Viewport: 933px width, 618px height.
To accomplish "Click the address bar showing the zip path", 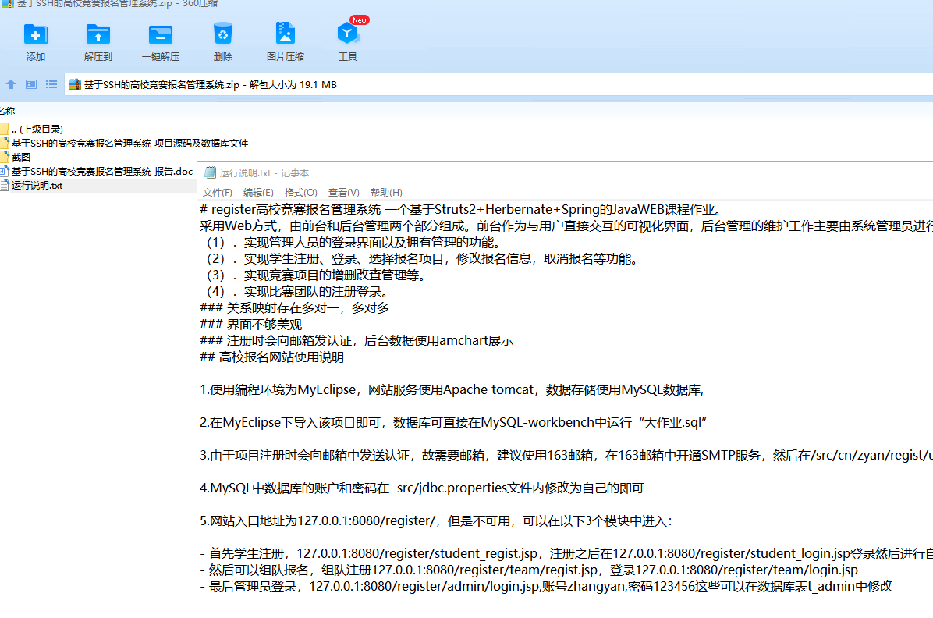I will pyautogui.click(x=498, y=84).
